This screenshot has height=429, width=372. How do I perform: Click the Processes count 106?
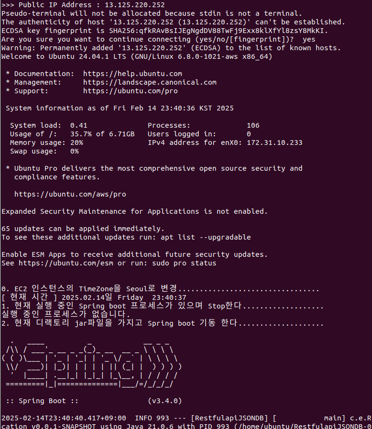click(253, 125)
